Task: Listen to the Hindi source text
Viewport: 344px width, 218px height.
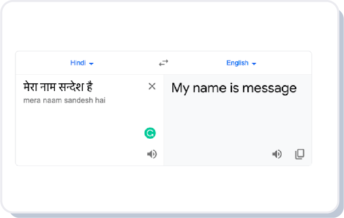Action: pyautogui.click(x=152, y=154)
